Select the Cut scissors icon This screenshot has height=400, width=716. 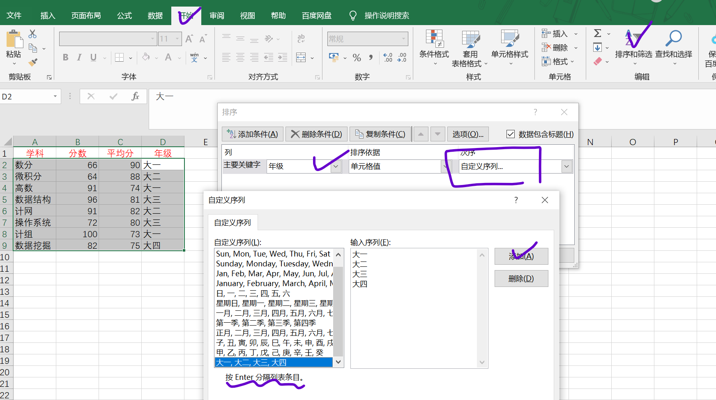click(x=33, y=34)
